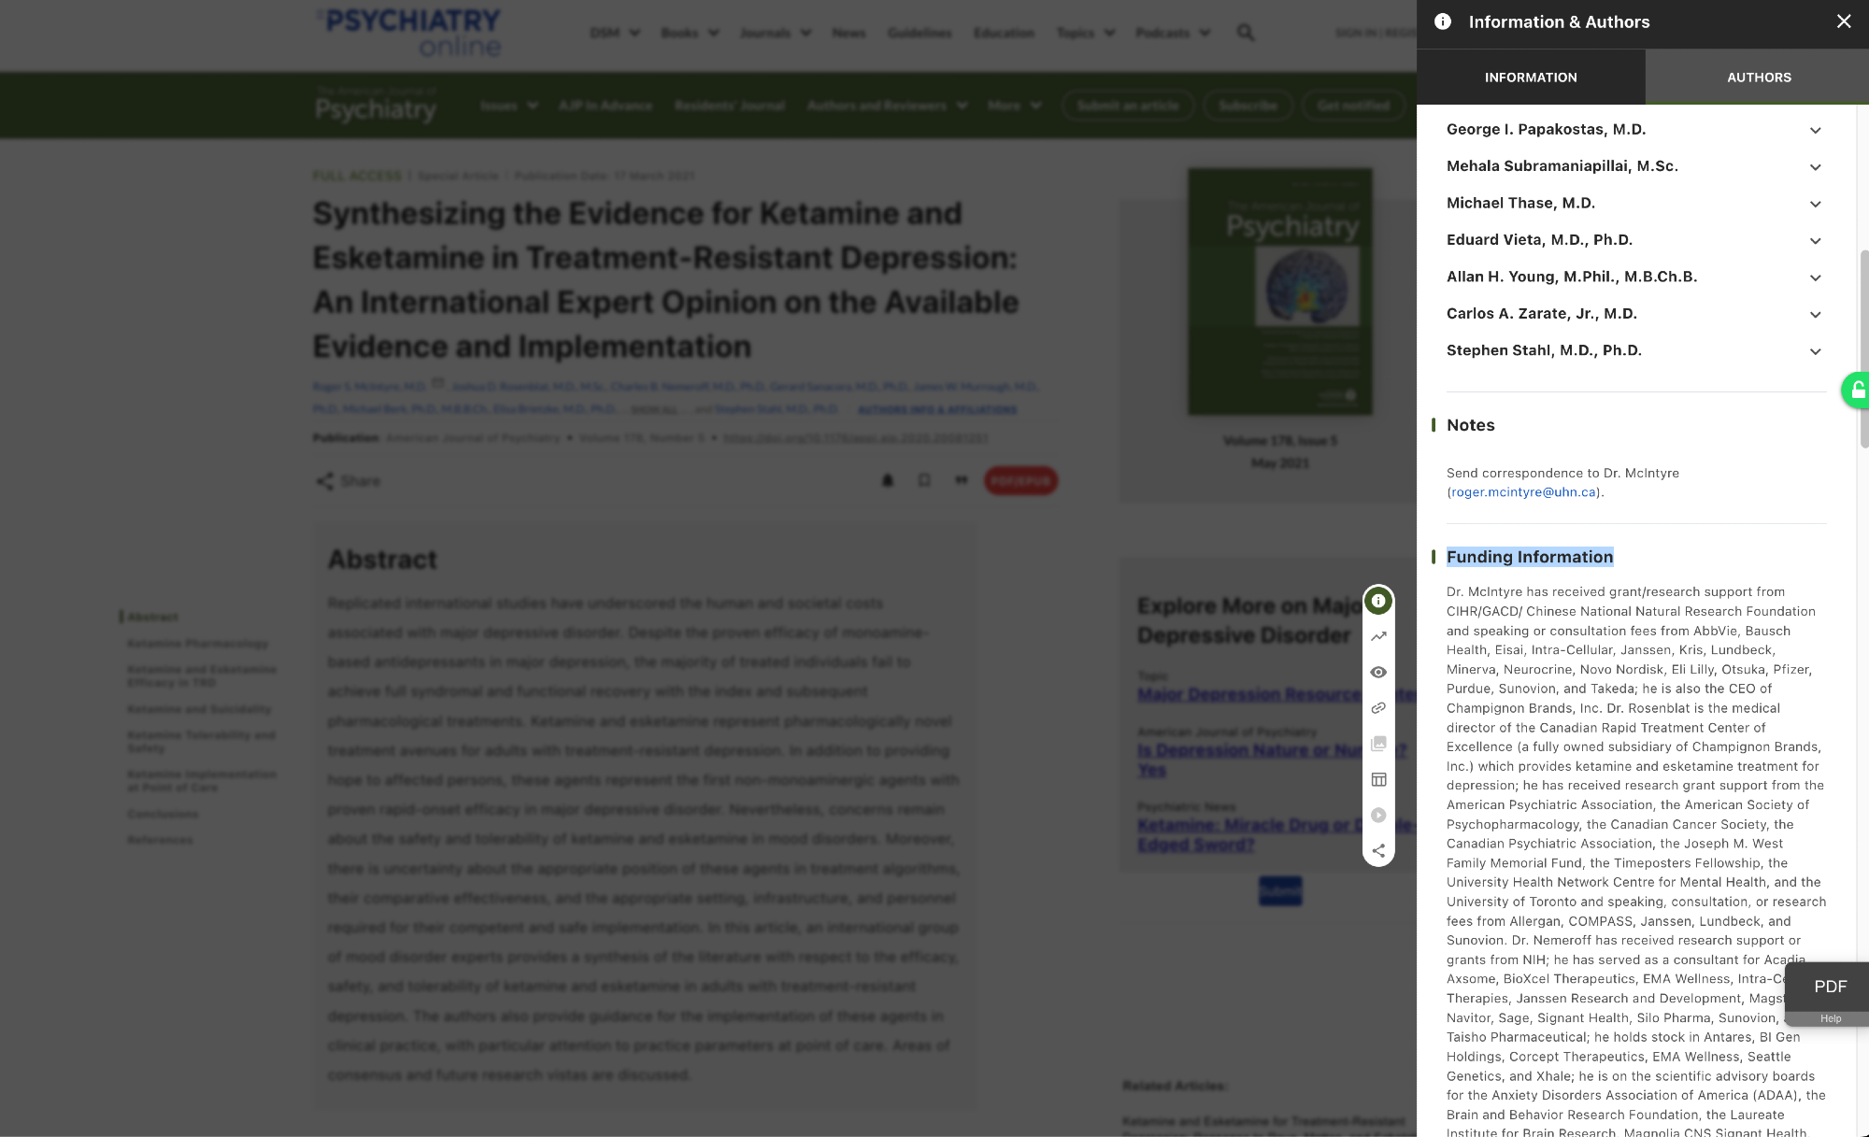
Task: Expand George I. Papakostas author details
Action: coord(1815,131)
